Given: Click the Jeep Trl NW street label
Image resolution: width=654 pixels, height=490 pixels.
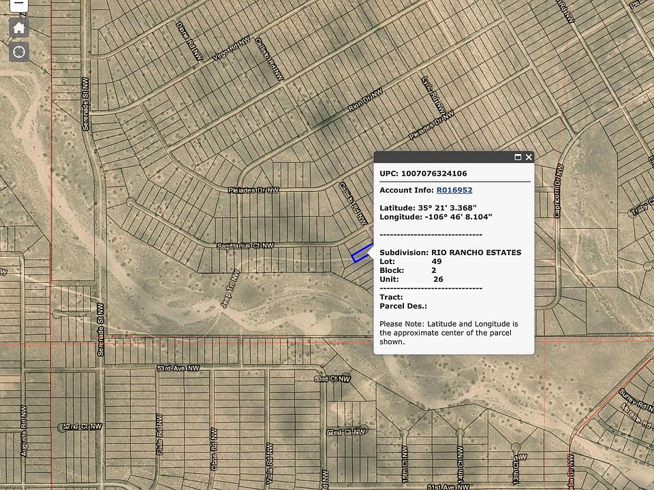Looking at the screenshot, I should (x=228, y=288).
